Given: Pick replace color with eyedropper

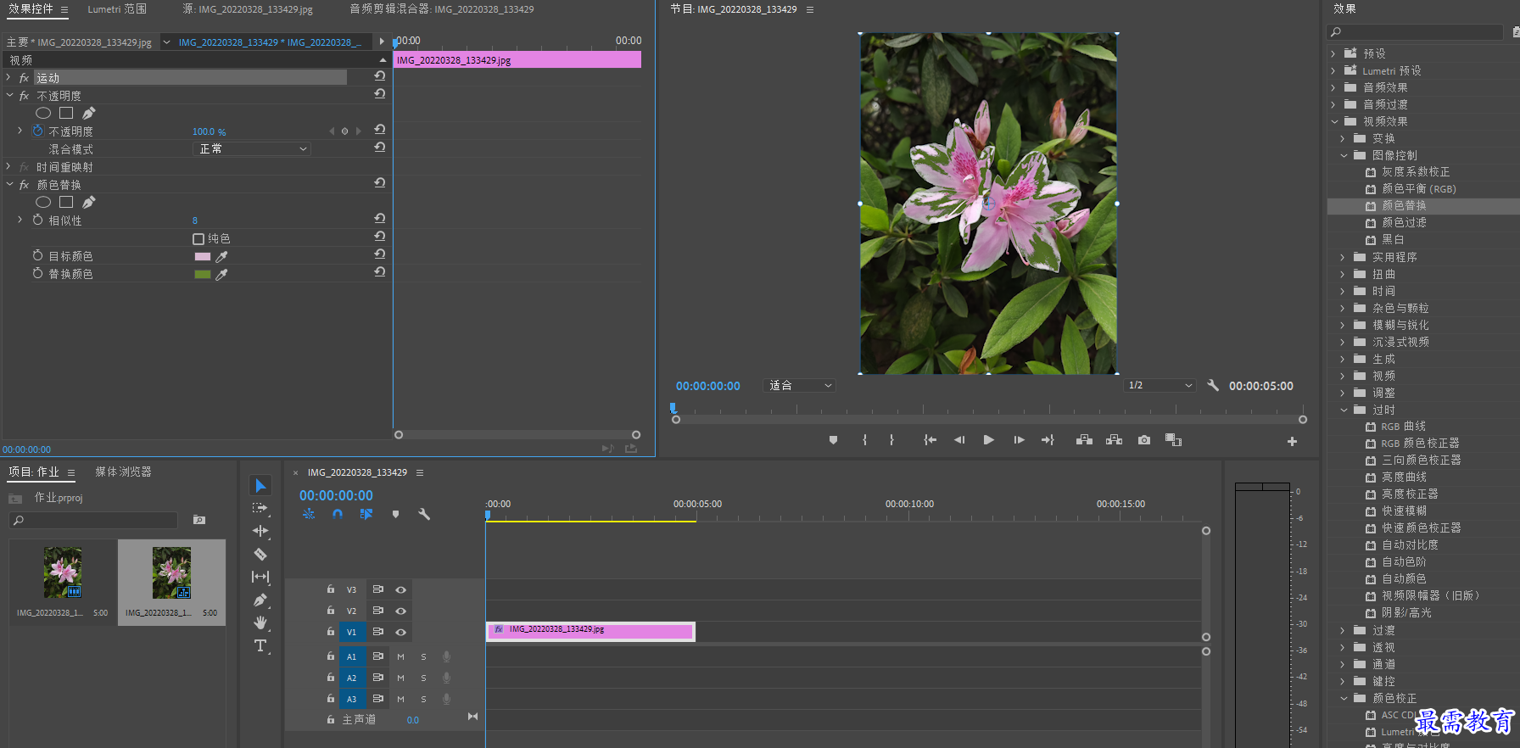Looking at the screenshot, I should (x=221, y=274).
